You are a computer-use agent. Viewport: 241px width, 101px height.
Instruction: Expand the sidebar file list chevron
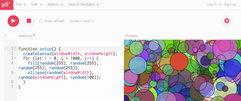6,36
